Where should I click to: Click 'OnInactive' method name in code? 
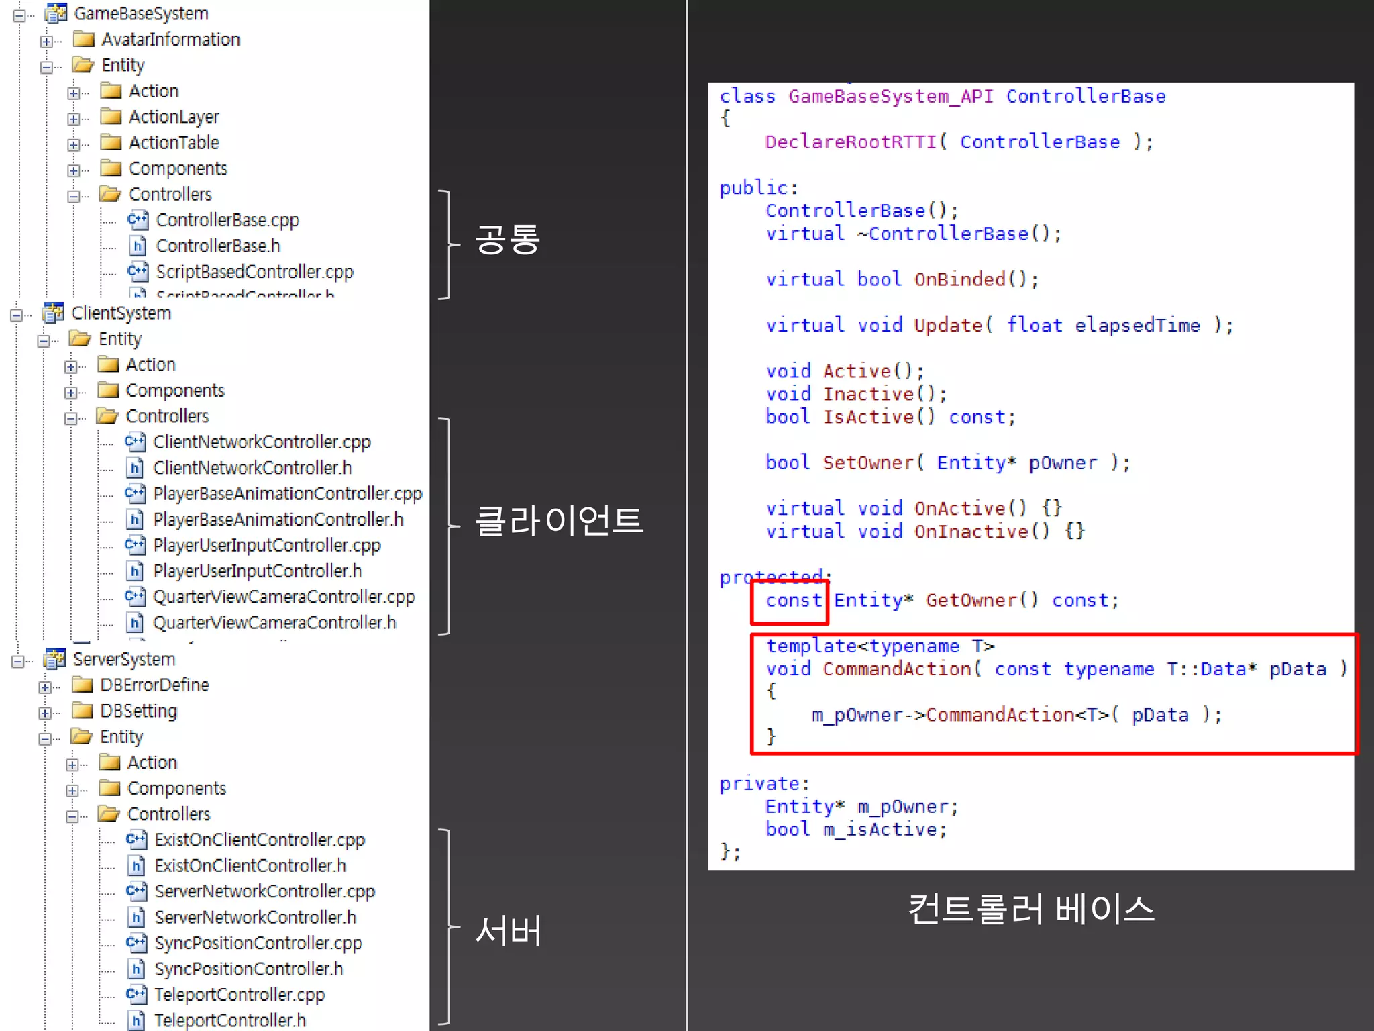(971, 532)
